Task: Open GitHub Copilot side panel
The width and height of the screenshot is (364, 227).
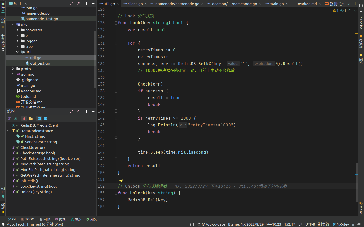Action: [361, 16]
